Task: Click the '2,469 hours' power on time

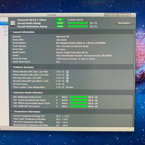Action: tap(62, 59)
